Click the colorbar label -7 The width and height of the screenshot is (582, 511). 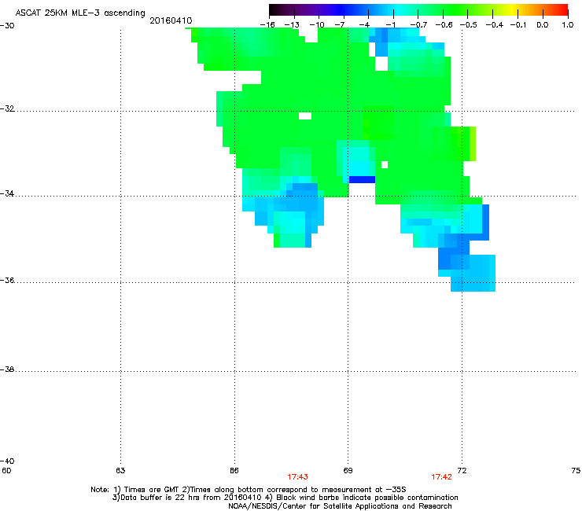click(x=340, y=25)
